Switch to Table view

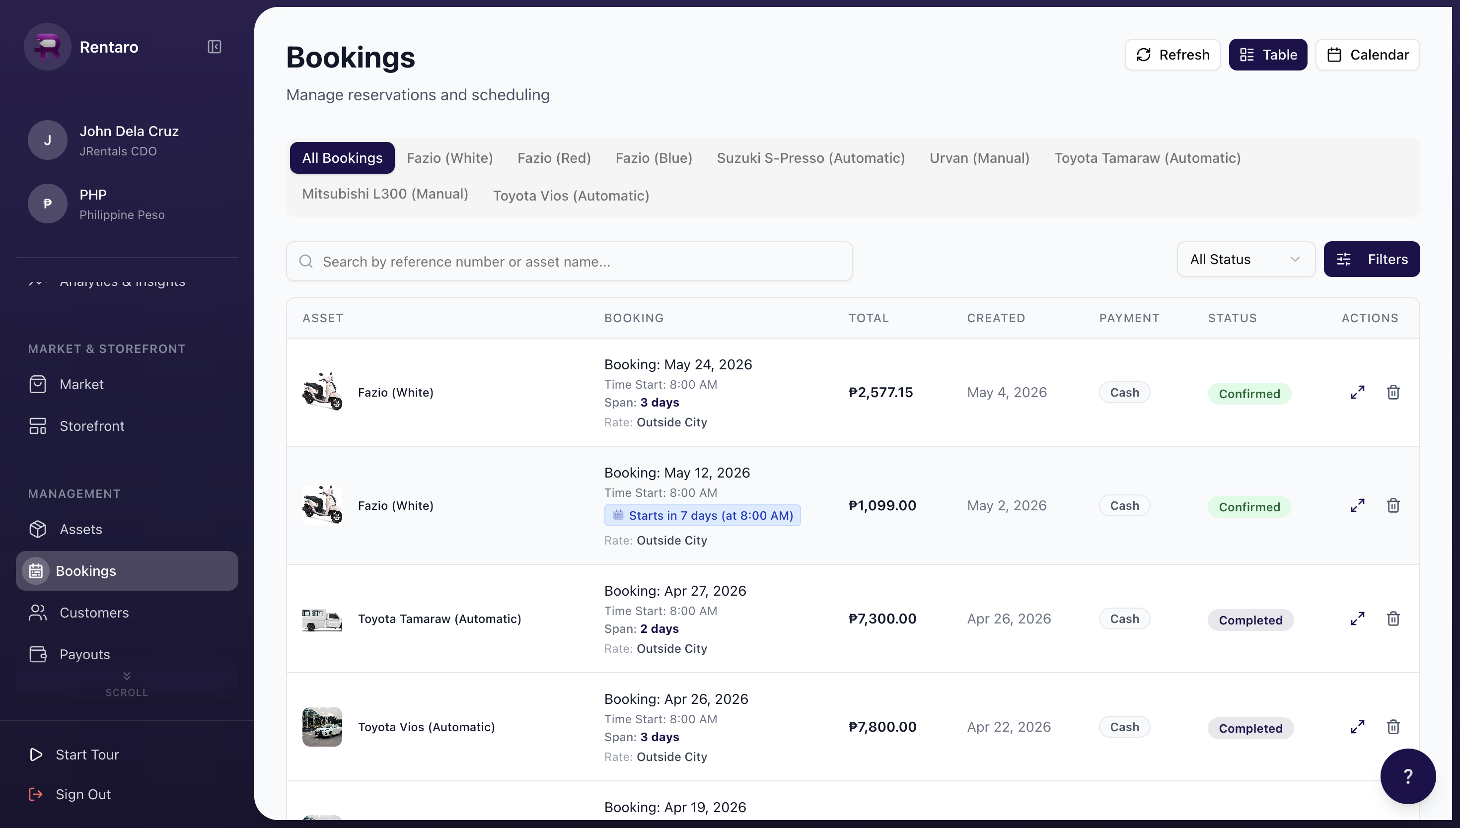point(1268,55)
